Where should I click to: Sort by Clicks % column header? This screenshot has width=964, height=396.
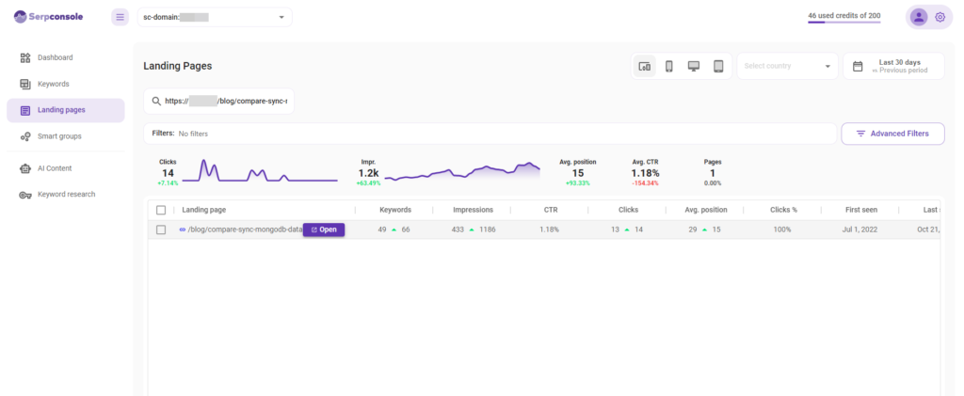783,210
